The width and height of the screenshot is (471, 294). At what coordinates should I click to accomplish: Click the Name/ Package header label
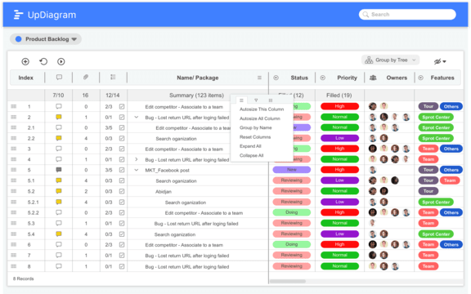[x=197, y=78]
